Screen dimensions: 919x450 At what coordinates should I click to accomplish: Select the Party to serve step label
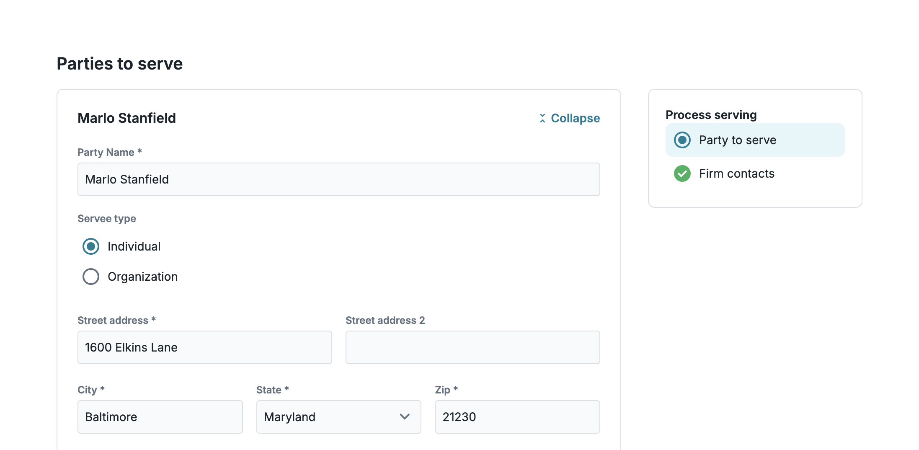[737, 140]
